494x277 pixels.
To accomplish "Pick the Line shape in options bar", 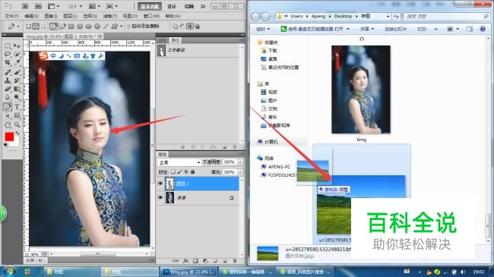I will 106,27.
